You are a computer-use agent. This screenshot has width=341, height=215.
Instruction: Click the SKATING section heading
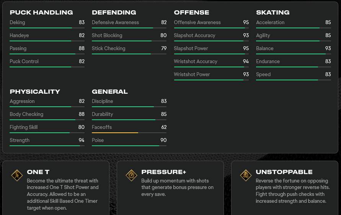(273, 12)
